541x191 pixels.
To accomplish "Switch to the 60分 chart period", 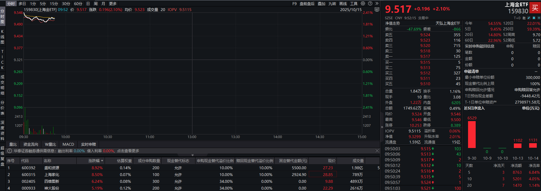I will pyautogui.click(x=78, y=4).
